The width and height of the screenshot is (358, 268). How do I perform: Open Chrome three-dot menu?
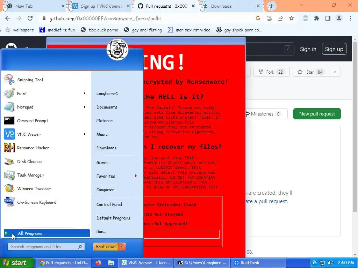(x=350, y=18)
